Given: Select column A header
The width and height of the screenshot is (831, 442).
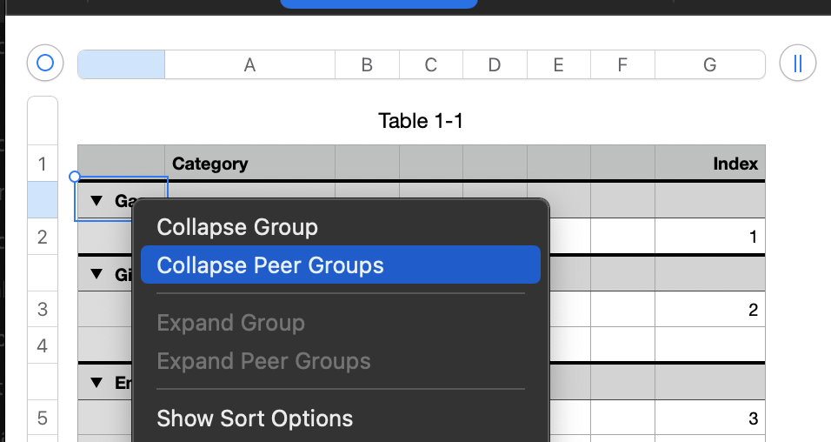Looking at the screenshot, I should tap(249, 64).
